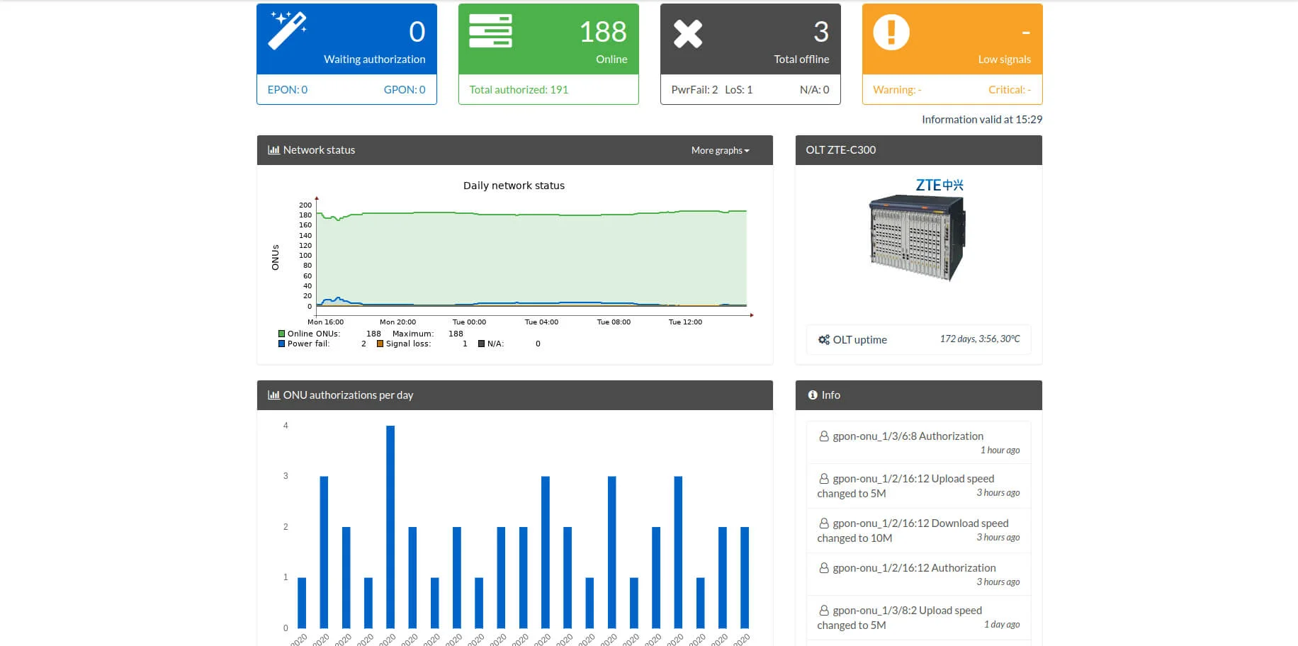Click the server stack icon on the Online card
Screen dimensions: 1298x646
(490, 31)
